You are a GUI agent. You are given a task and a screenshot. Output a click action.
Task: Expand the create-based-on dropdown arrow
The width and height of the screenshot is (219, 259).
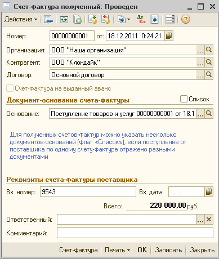(128, 19)
